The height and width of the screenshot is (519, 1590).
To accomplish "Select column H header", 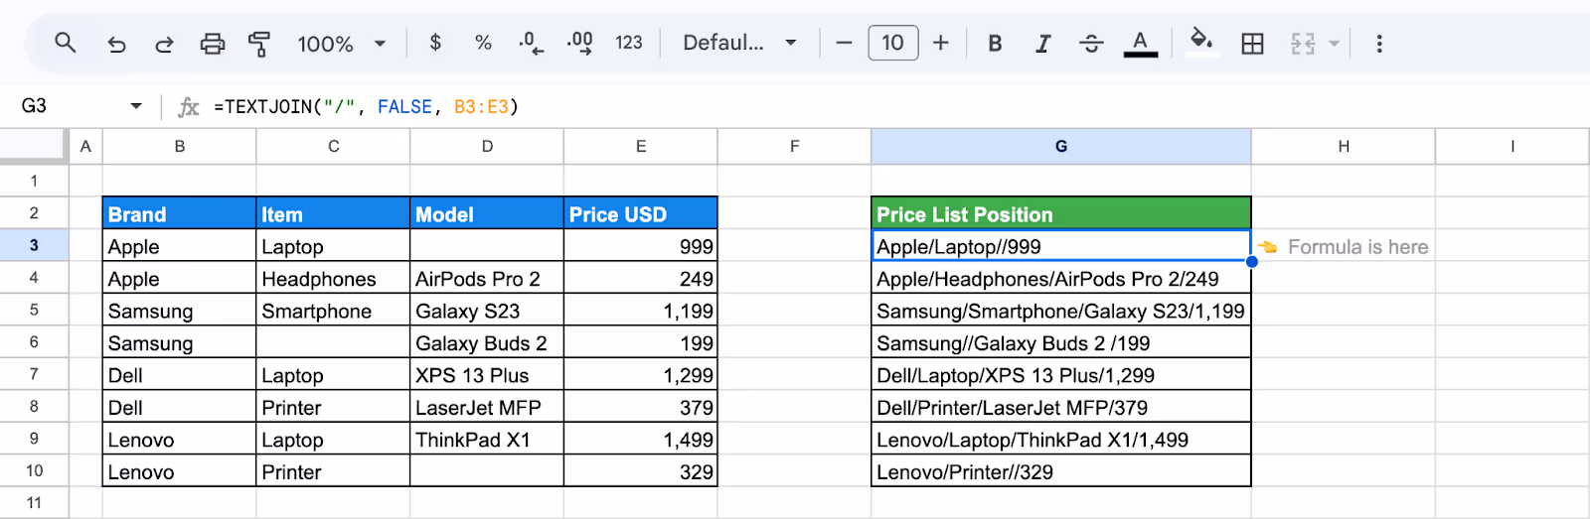I will [1344, 146].
